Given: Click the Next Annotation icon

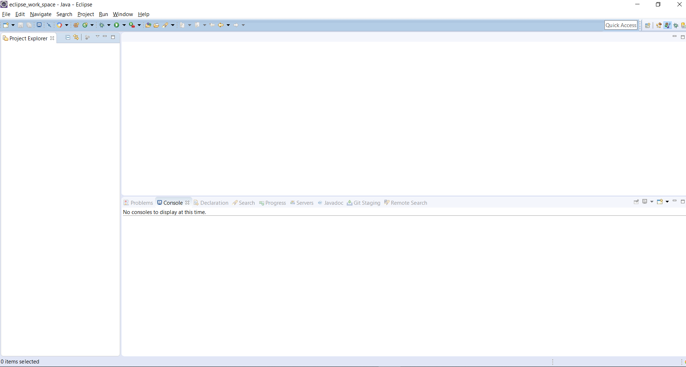Looking at the screenshot, I should (x=182, y=25).
